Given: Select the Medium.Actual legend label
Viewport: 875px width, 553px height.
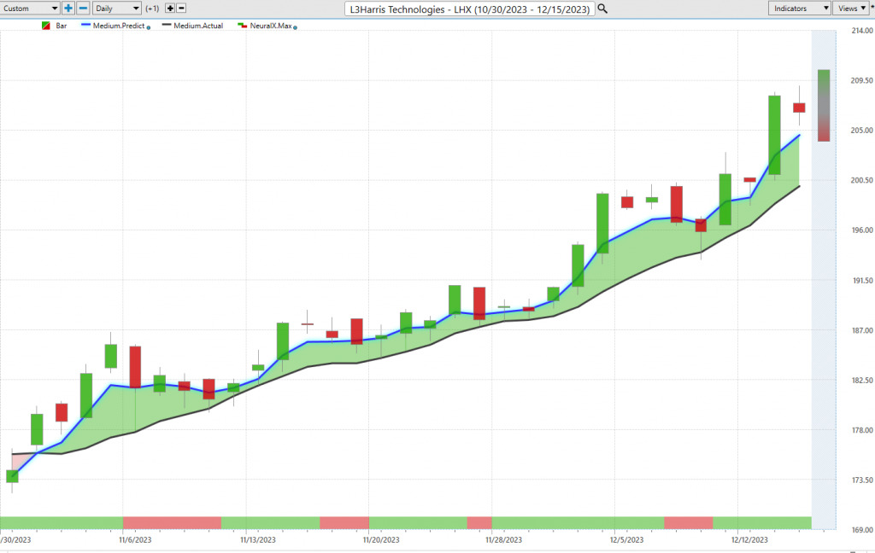Looking at the screenshot, I should tap(198, 26).
